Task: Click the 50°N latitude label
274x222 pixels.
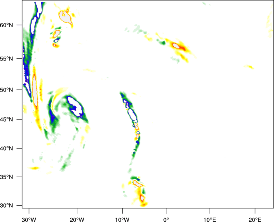Action: pos(7,90)
